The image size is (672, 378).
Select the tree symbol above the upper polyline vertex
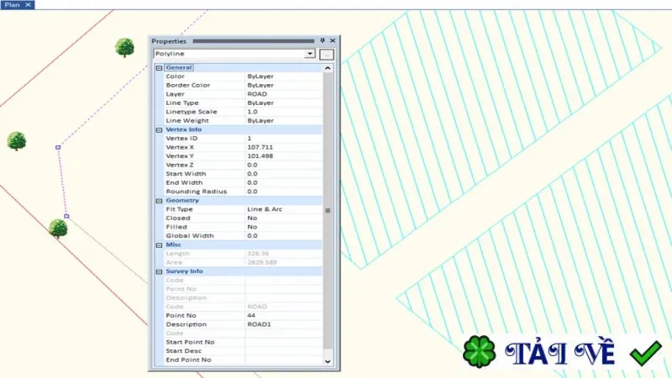tap(17, 141)
